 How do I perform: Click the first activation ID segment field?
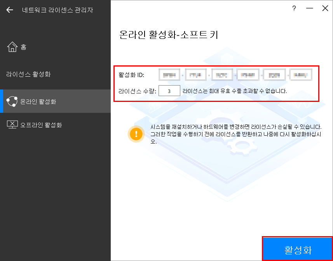(x=169, y=74)
